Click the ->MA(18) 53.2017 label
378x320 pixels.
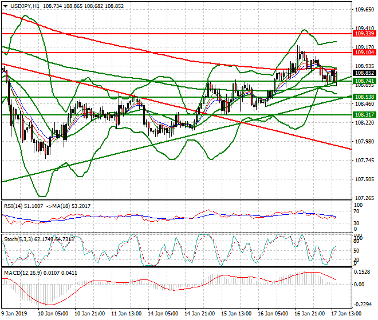[x=69, y=206]
